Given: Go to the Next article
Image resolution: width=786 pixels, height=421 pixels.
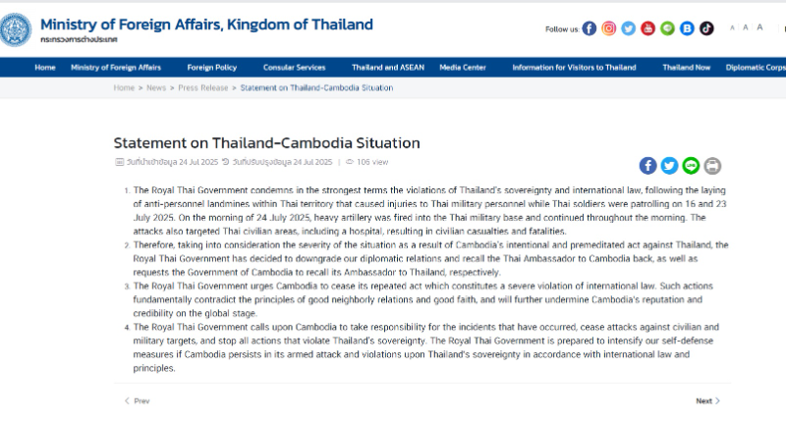Looking at the screenshot, I should click(707, 401).
